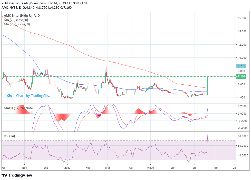Click the 'RSI (14)' indicator label
Viewport: 251px width, 180px height.
(9, 136)
